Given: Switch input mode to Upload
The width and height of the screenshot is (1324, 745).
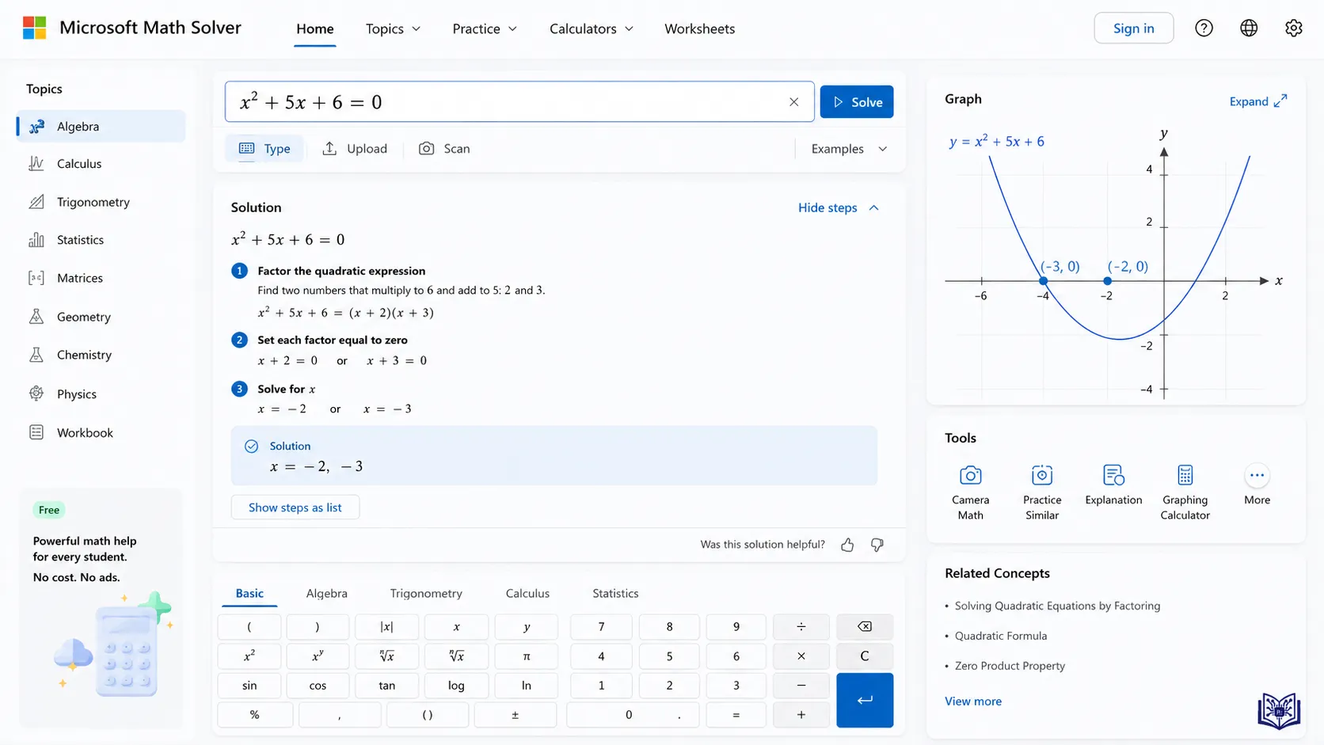Looking at the screenshot, I should point(355,149).
